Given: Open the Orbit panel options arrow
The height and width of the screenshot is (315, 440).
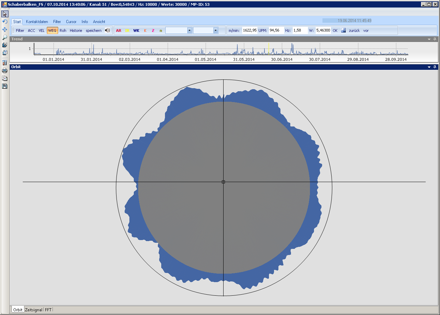Looking at the screenshot, I should (x=429, y=67).
